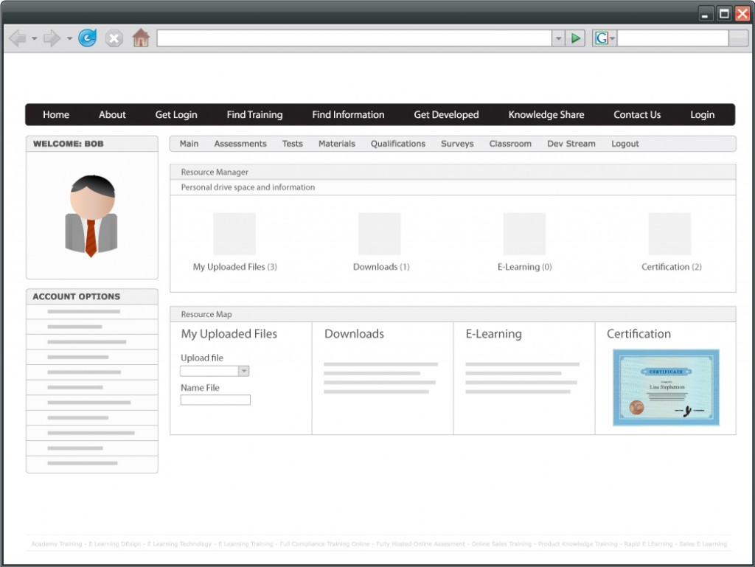Switch to the Materials tab
Screen dimensions: 755x567
pyautogui.click(x=336, y=144)
